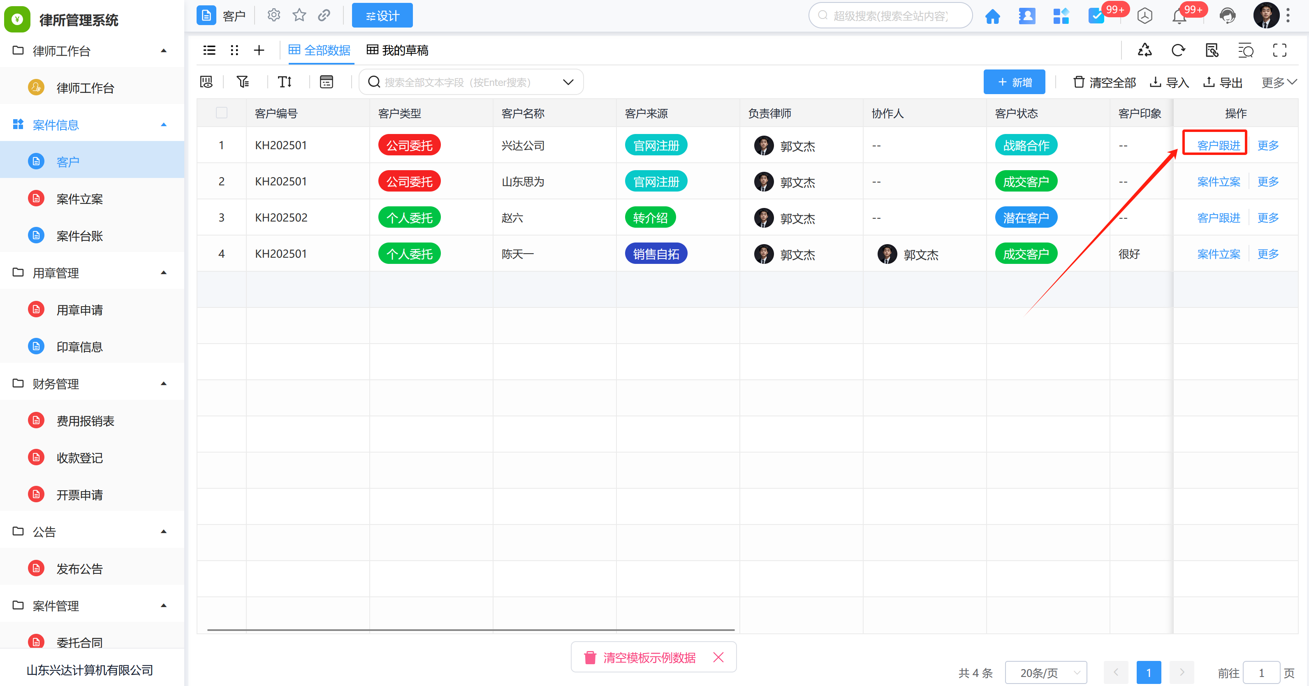Enter fullscreen with the expand icon
The image size is (1309, 686).
[1279, 50]
